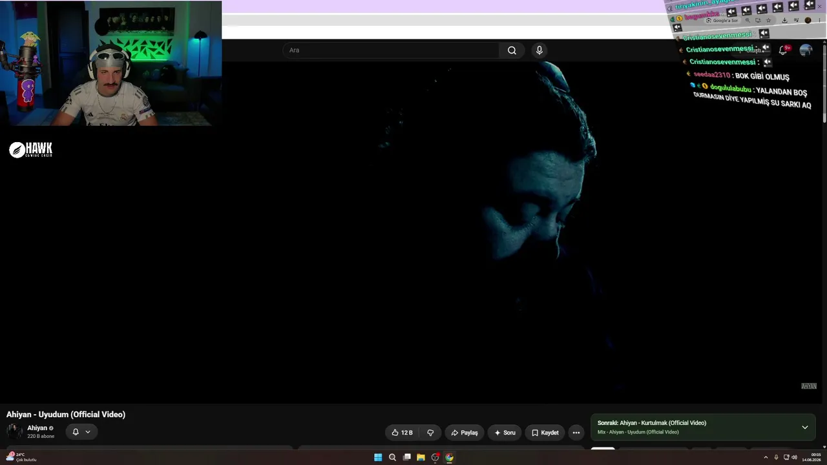Image resolution: width=827 pixels, height=465 pixels.
Task: Open Chrome's downloads icon
Action: [784, 20]
